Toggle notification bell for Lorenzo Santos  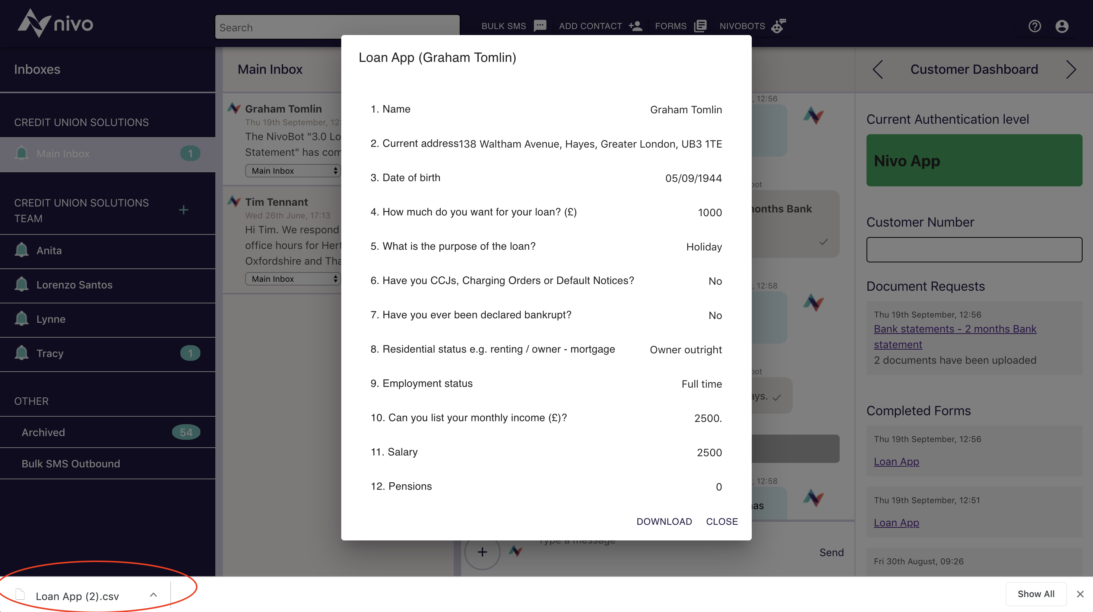pyautogui.click(x=22, y=285)
